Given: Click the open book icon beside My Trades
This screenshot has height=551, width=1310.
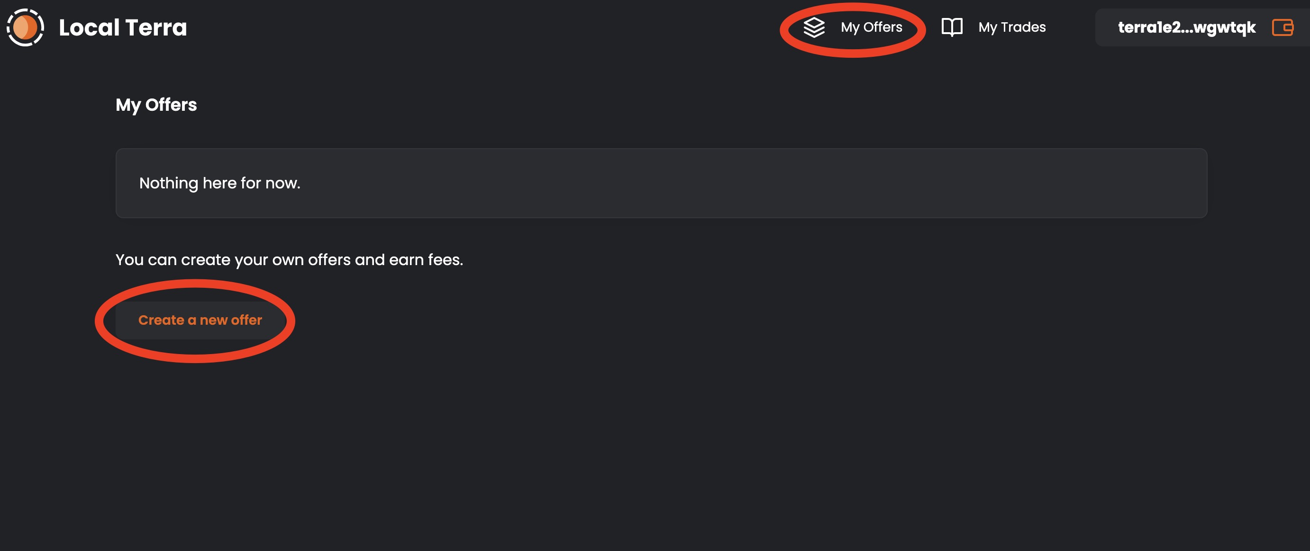Looking at the screenshot, I should 952,27.
